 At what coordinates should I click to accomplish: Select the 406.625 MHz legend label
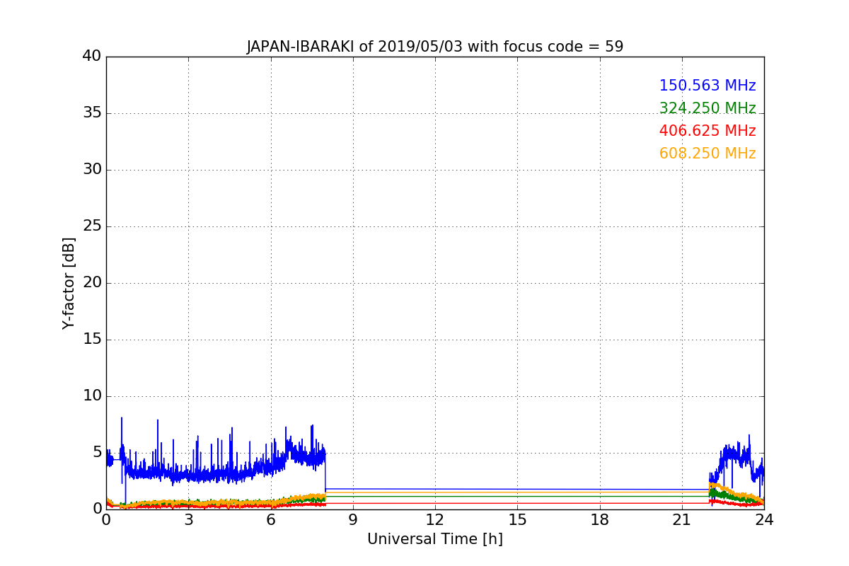707,131
